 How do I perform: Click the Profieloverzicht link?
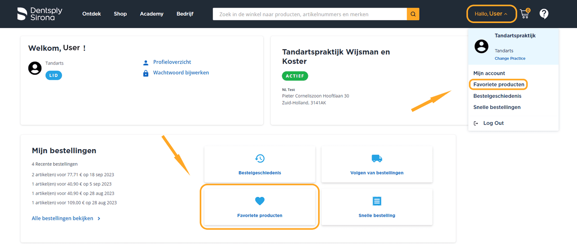coord(172,62)
